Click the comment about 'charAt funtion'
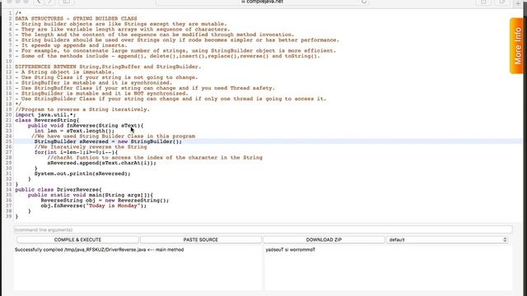 (x=155, y=158)
